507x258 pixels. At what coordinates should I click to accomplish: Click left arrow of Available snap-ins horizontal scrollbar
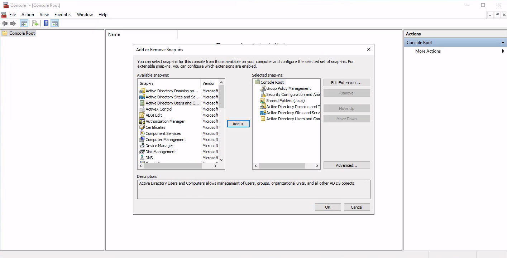point(141,166)
